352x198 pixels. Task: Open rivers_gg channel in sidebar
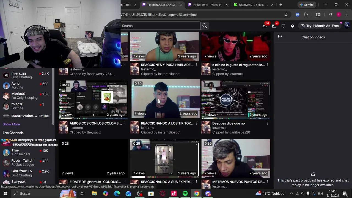click(x=26, y=75)
